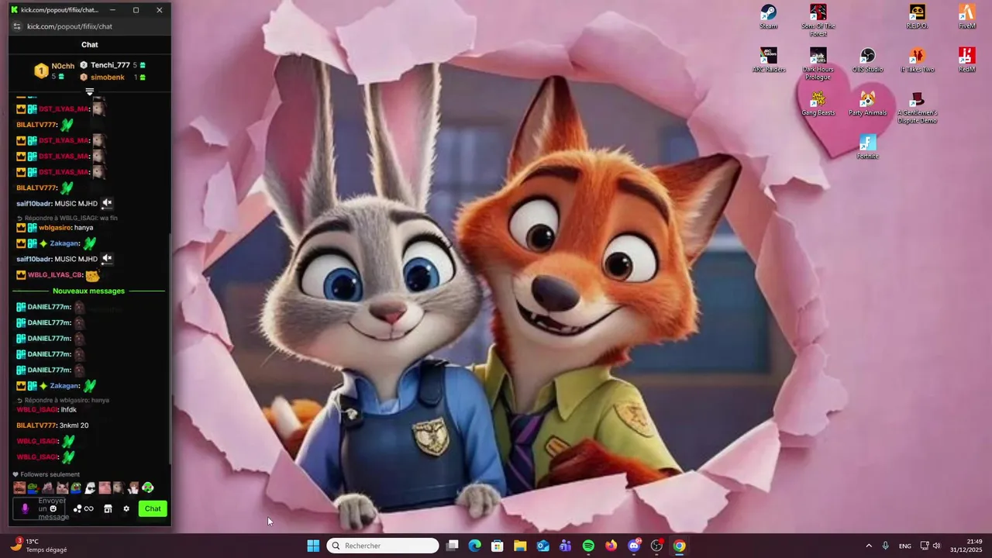Open the R.E.P.O. desktop shortcut
The height and width of the screenshot is (558, 992).
[x=917, y=16]
